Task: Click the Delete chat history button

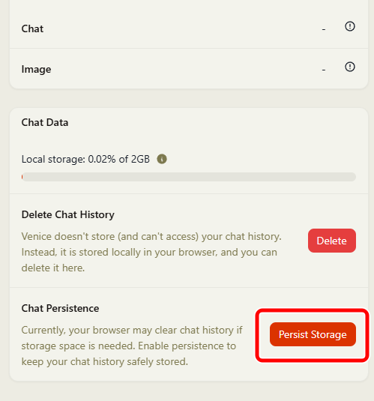Action: pyautogui.click(x=332, y=241)
